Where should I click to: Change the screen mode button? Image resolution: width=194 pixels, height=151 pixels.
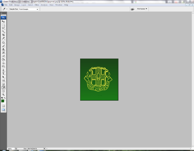coord(3,110)
